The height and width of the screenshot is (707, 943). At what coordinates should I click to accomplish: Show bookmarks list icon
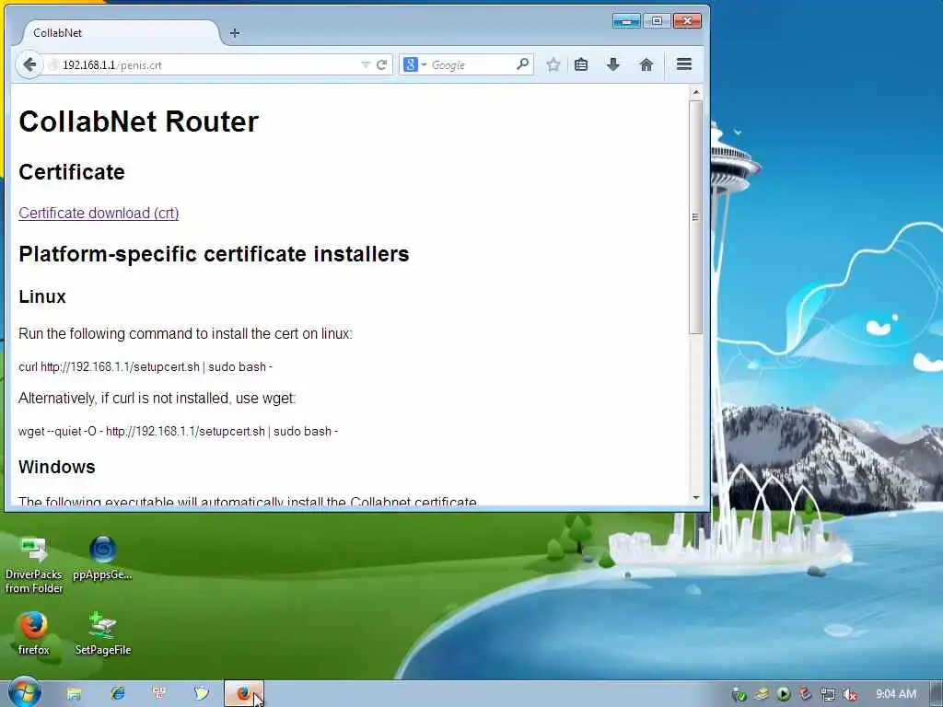point(581,64)
